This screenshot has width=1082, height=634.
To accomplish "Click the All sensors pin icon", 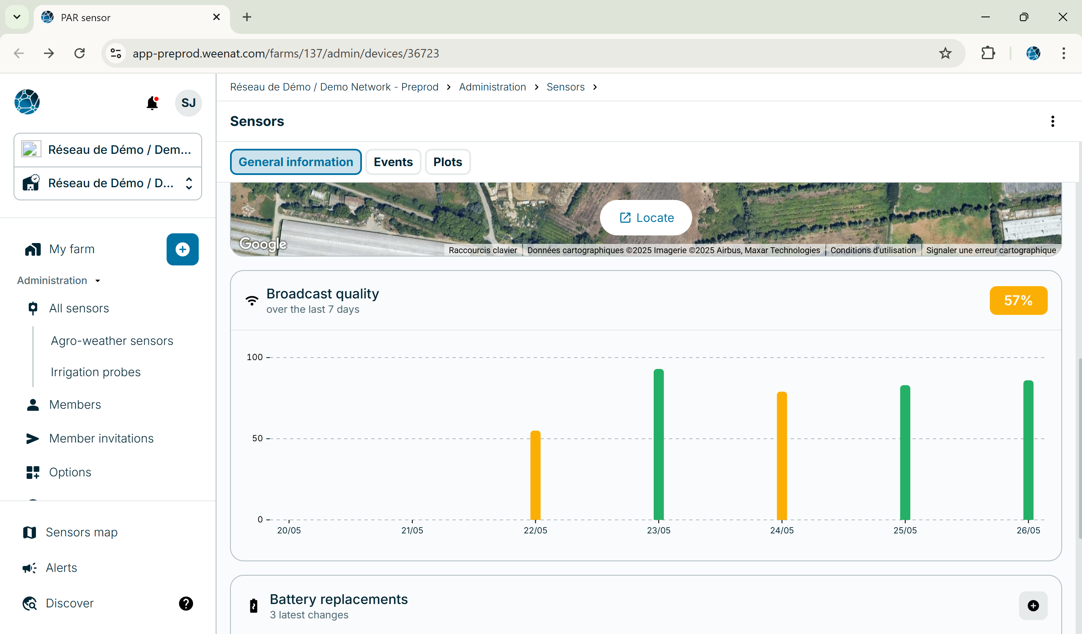I will 33,308.
